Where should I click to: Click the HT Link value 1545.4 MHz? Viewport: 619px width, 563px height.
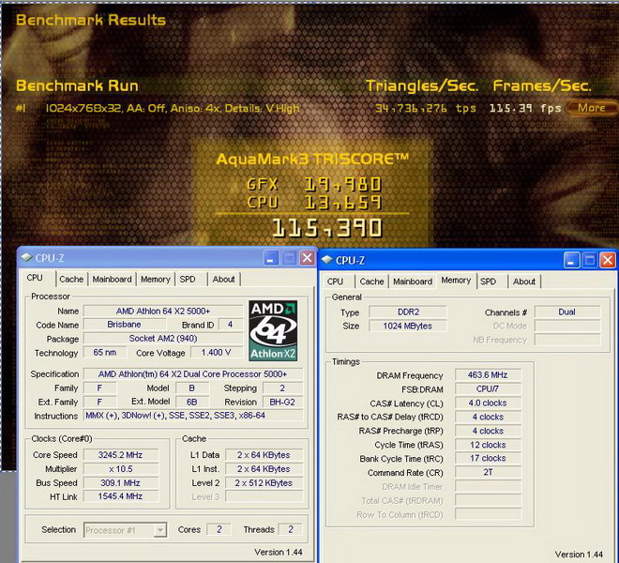point(120,496)
